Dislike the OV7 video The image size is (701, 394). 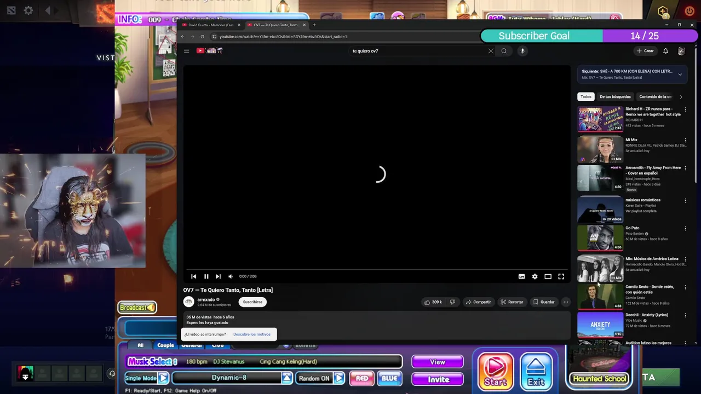click(452, 302)
